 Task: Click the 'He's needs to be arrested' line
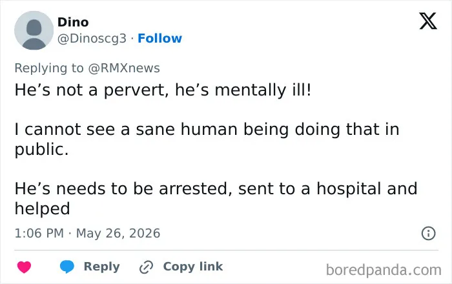click(216, 188)
